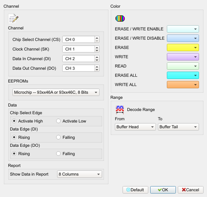Click the Cancel button
207x197 pixels.
pos(191,190)
